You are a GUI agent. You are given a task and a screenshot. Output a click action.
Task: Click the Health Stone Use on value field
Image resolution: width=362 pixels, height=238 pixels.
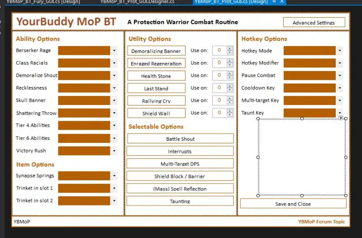pos(219,75)
